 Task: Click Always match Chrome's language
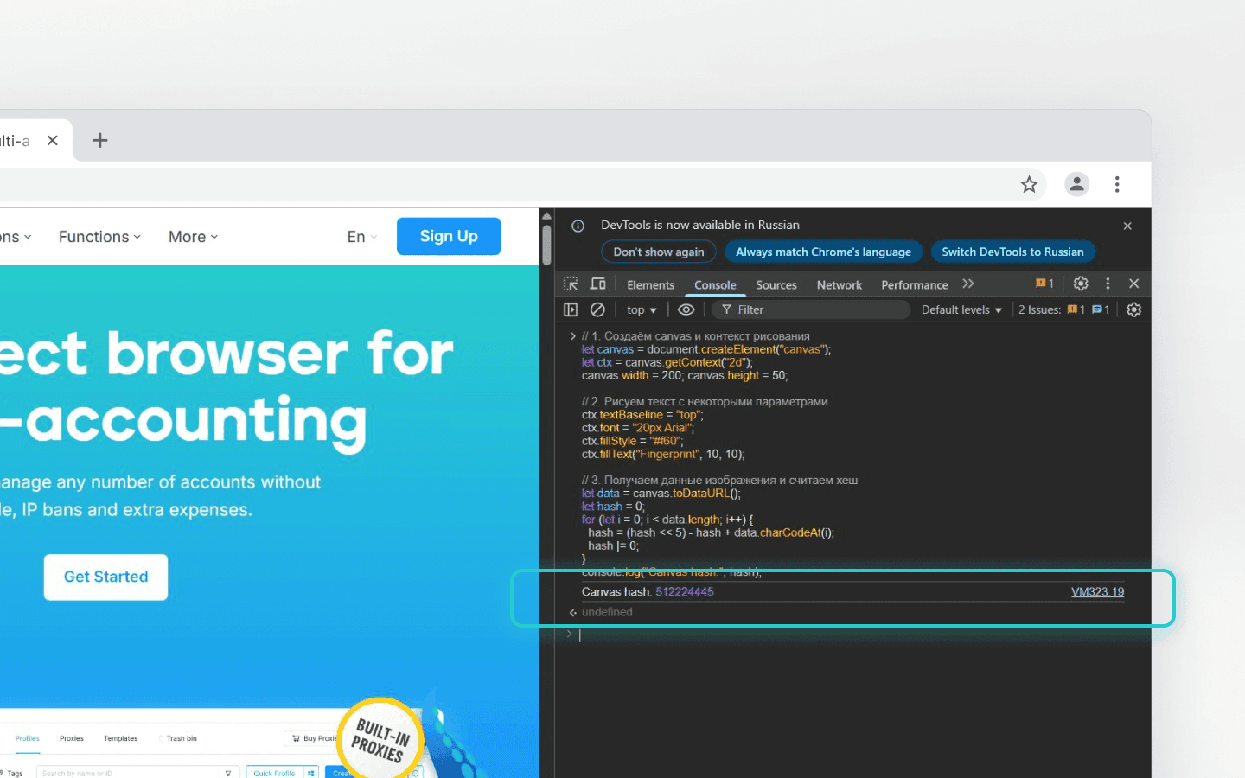(823, 252)
